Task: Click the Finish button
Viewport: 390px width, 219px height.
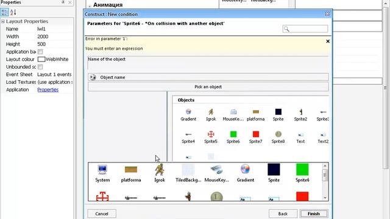Action: (x=314, y=214)
